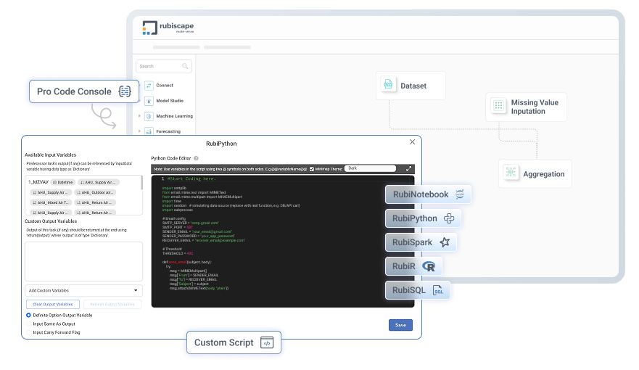
Task: Click the Python logo on RubiPython
Action: tap(449, 218)
